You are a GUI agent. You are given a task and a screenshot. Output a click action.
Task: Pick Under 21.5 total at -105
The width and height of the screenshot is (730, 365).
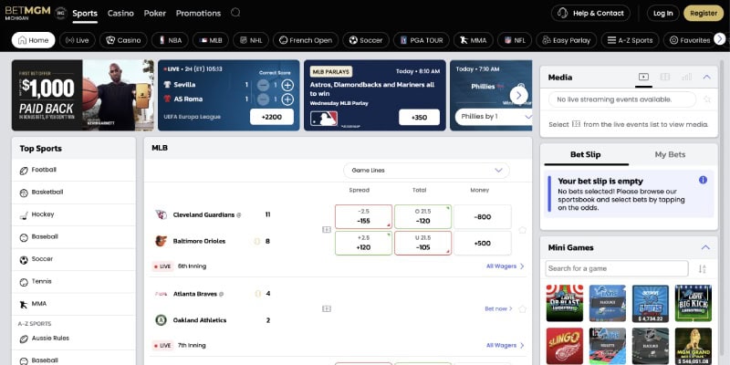[422, 243]
